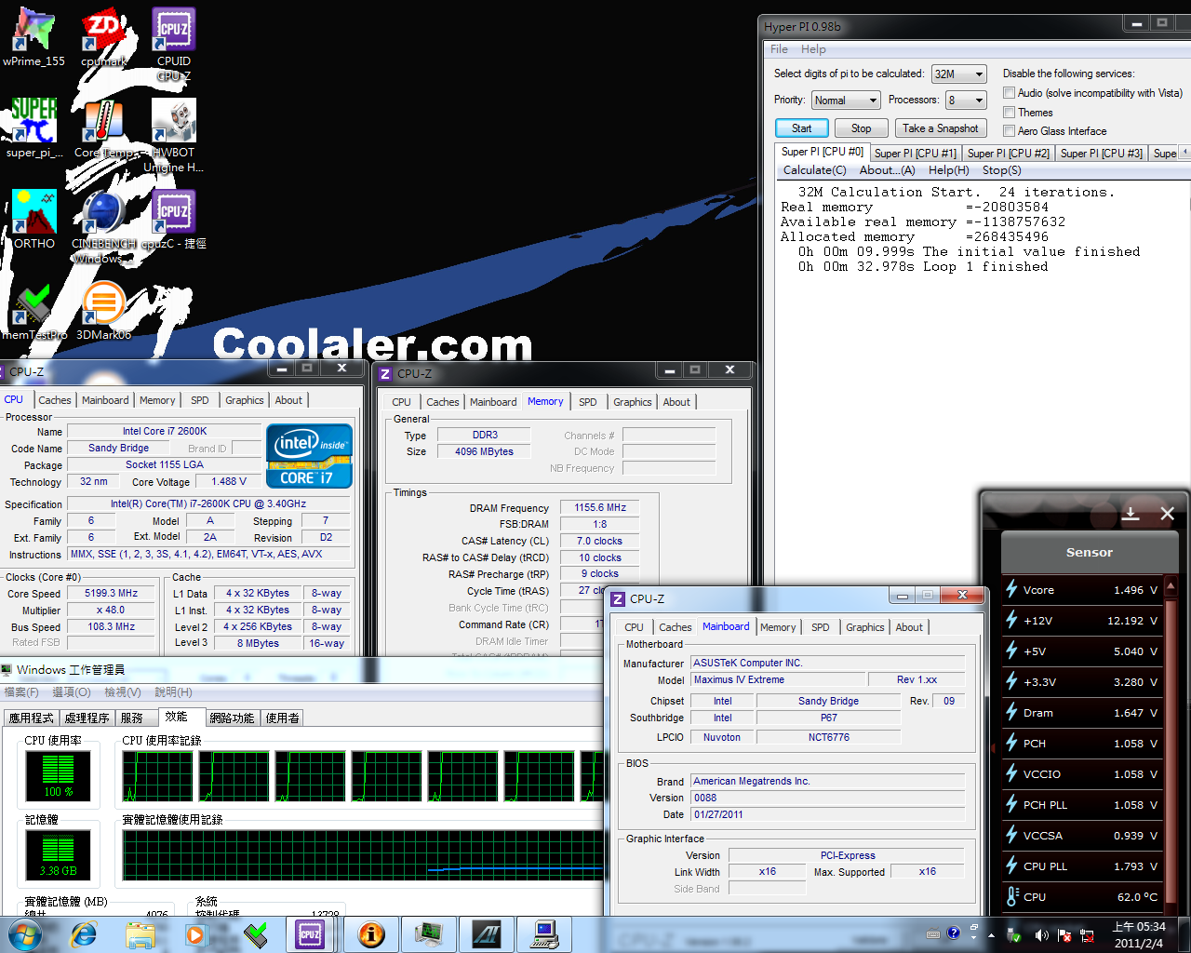Launch memTestPro desktop icon
Image resolution: width=1191 pixels, height=953 pixels.
[x=34, y=311]
